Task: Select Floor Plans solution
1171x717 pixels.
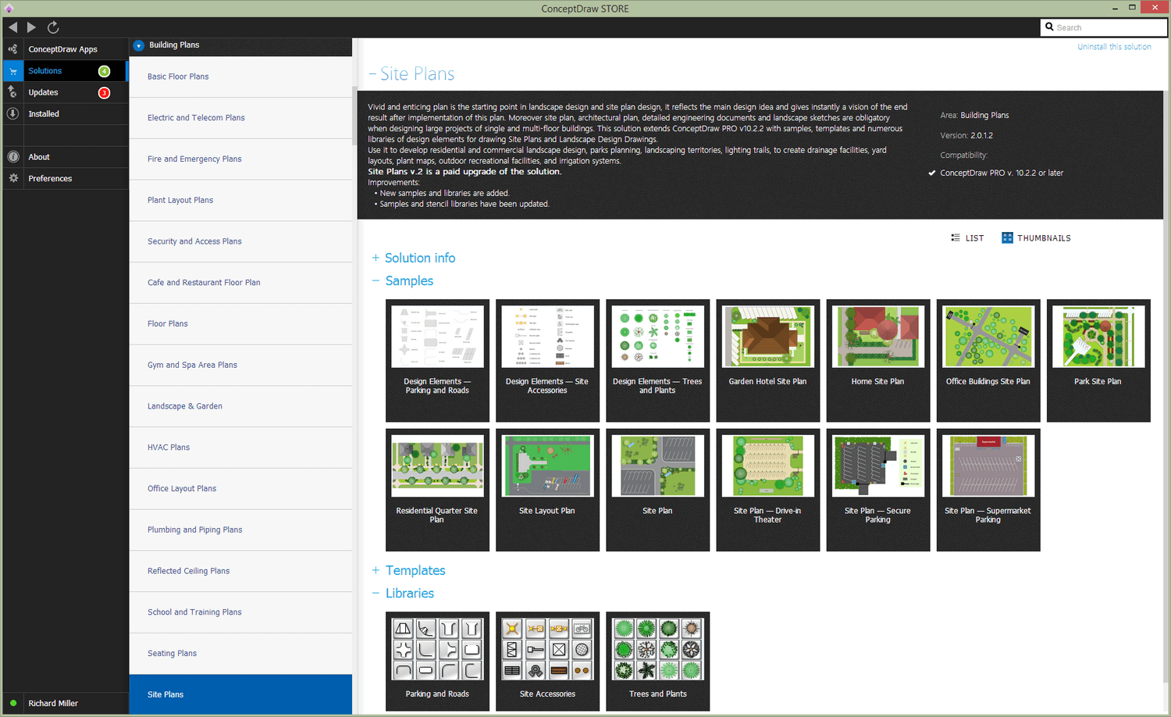Action: pyautogui.click(x=240, y=324)
